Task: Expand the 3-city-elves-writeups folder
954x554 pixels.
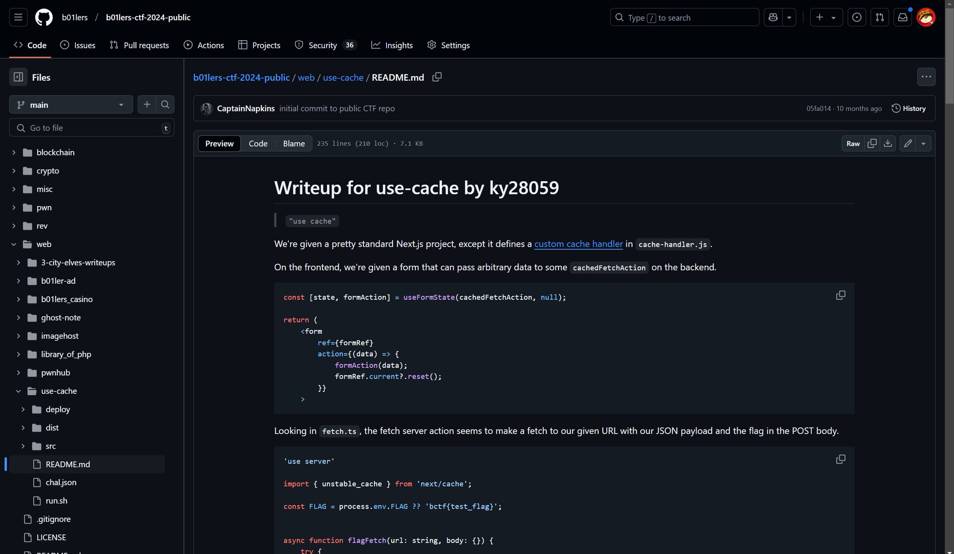Action: [x=18, y=263]
